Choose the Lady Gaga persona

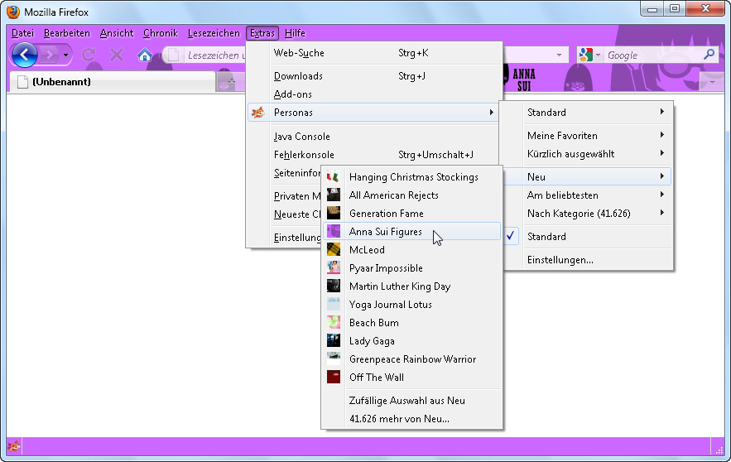pyautogui.click(x=372, y=341)
